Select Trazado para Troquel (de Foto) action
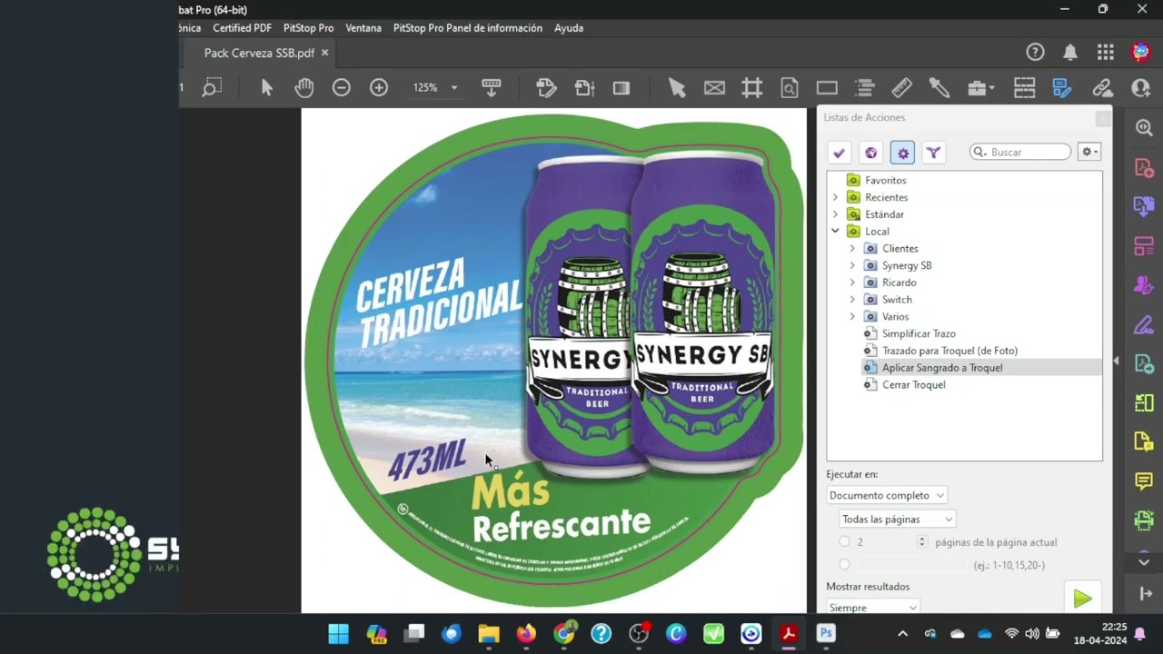 949,351
